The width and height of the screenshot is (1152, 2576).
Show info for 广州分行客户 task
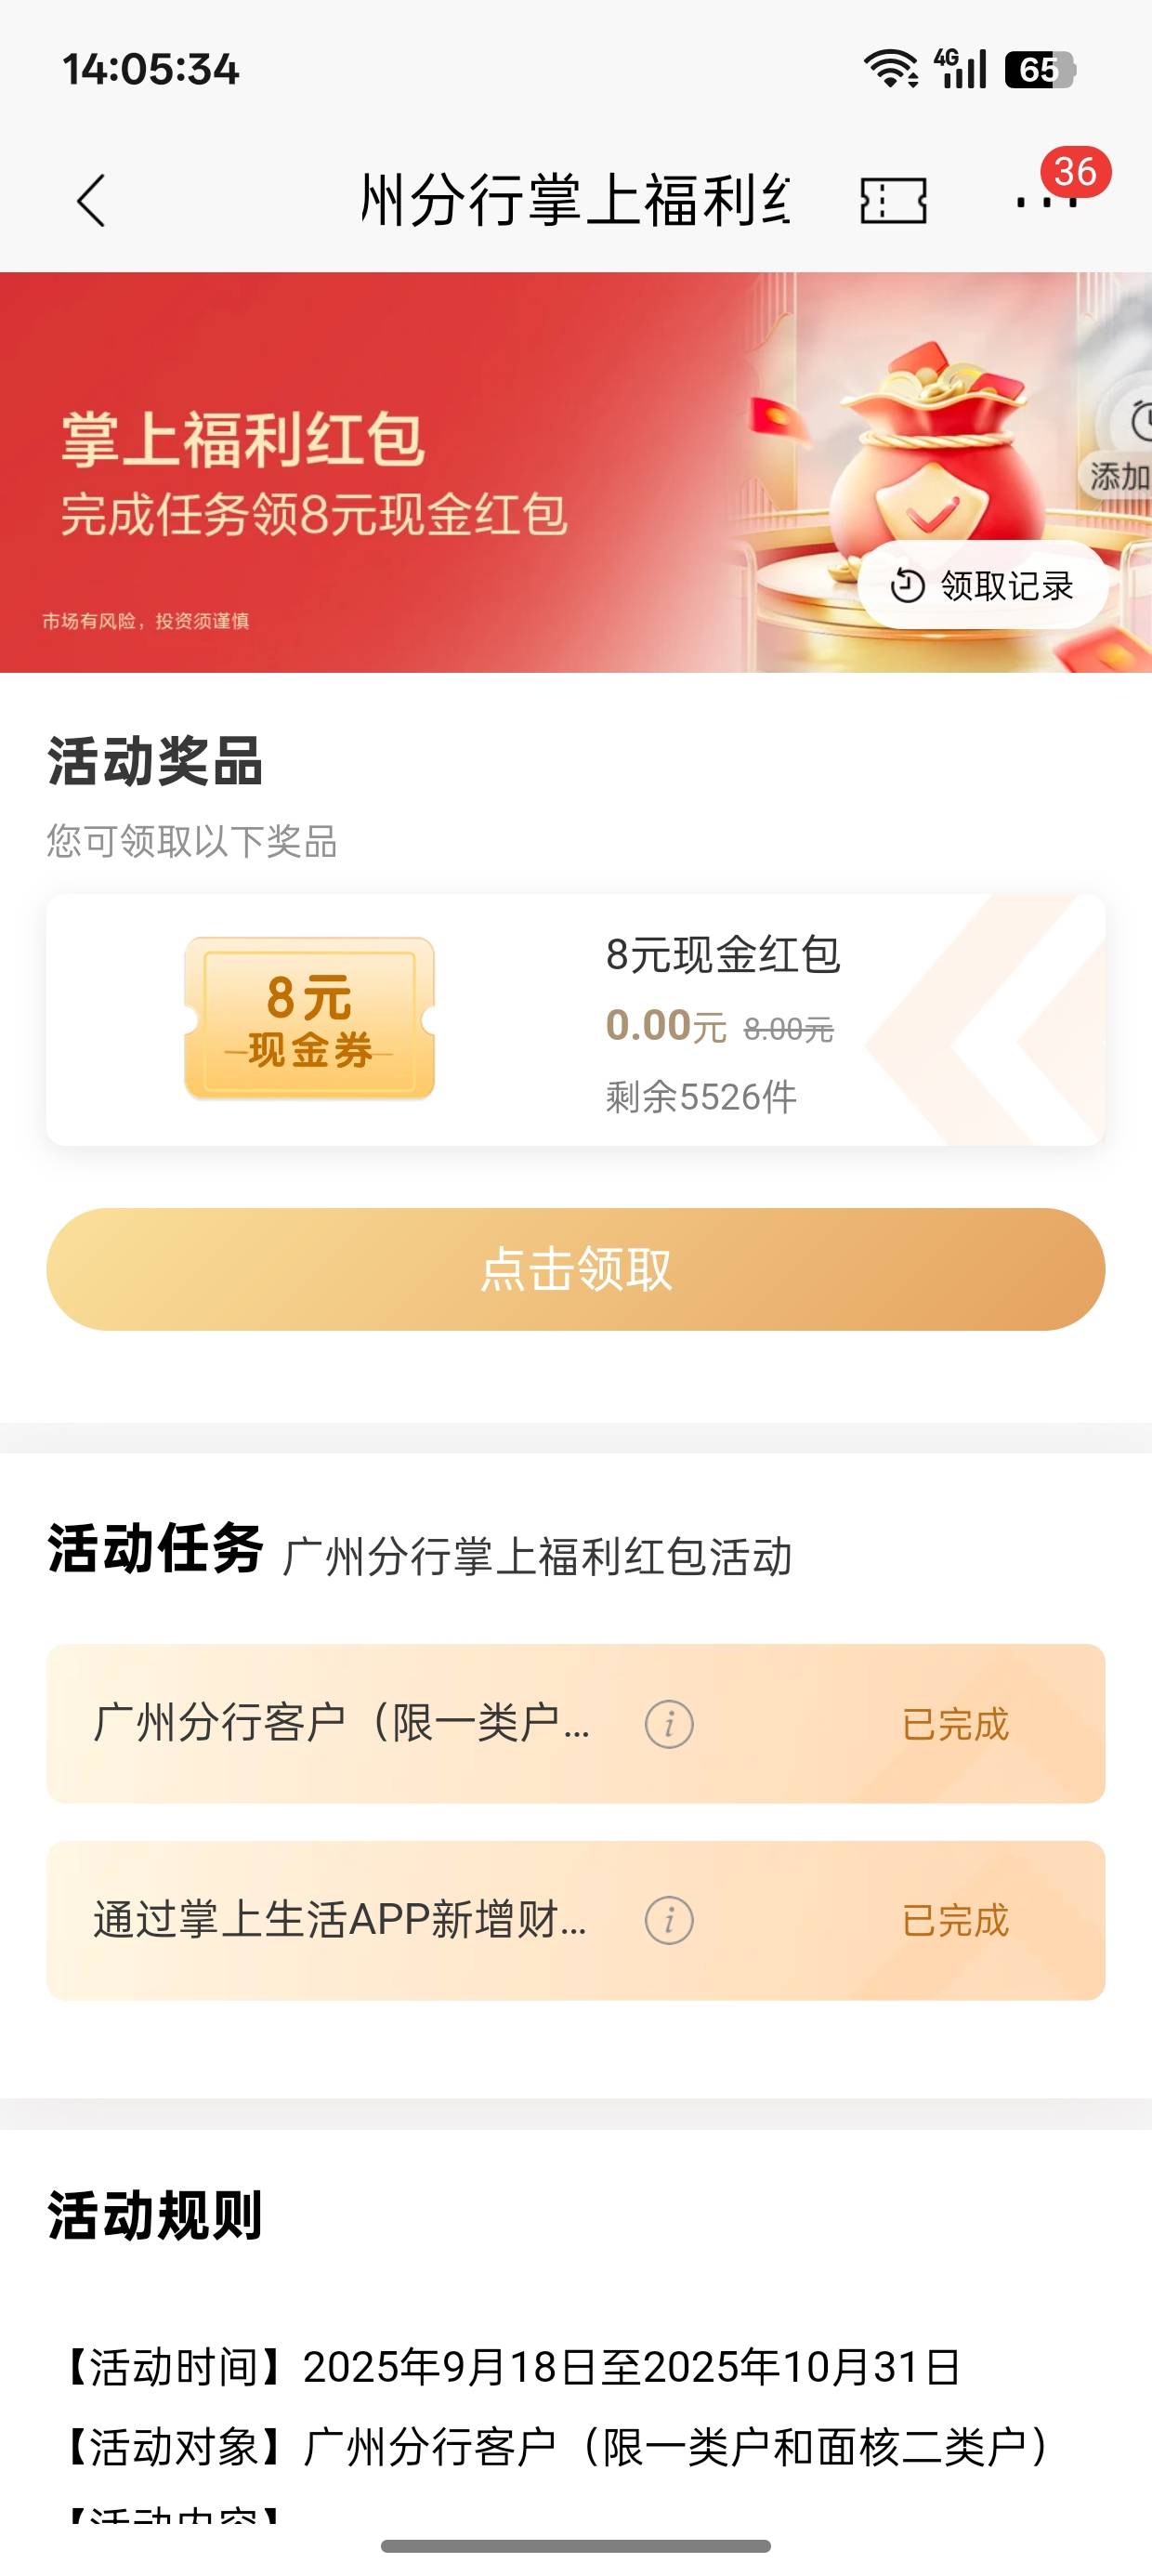pos(669,1724)
